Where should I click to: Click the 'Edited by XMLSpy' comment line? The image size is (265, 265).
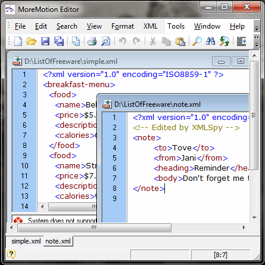pos(186,128)
